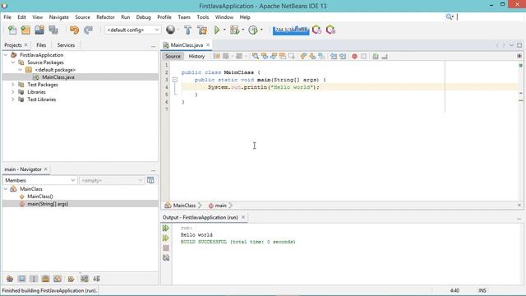Expand the Test Packages node
The height and width of the screenshot is (296, 526).
coord(13,85)
